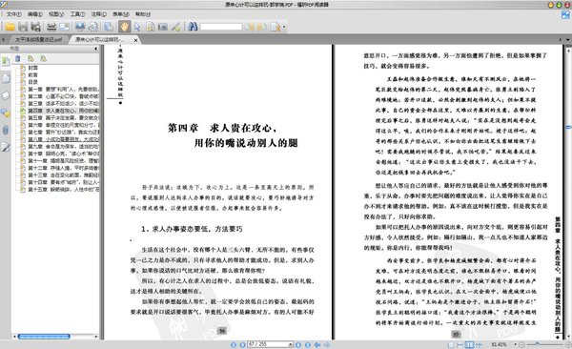Click the binoculars Find icon

tap(193, 27)
